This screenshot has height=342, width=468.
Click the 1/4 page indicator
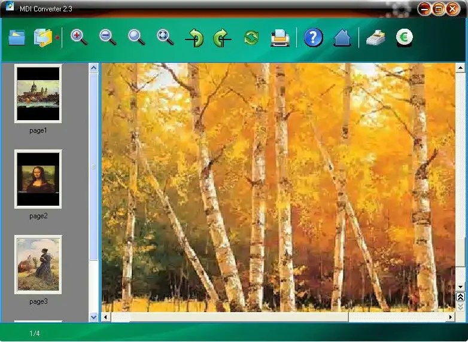pyautogui.click(x=35, y=334)
